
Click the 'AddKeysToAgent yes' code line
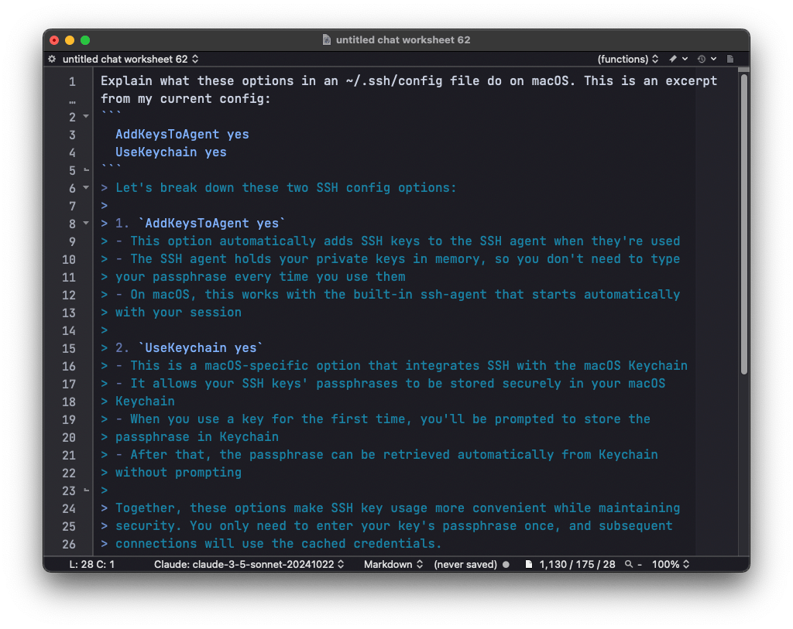coord(182,135)
